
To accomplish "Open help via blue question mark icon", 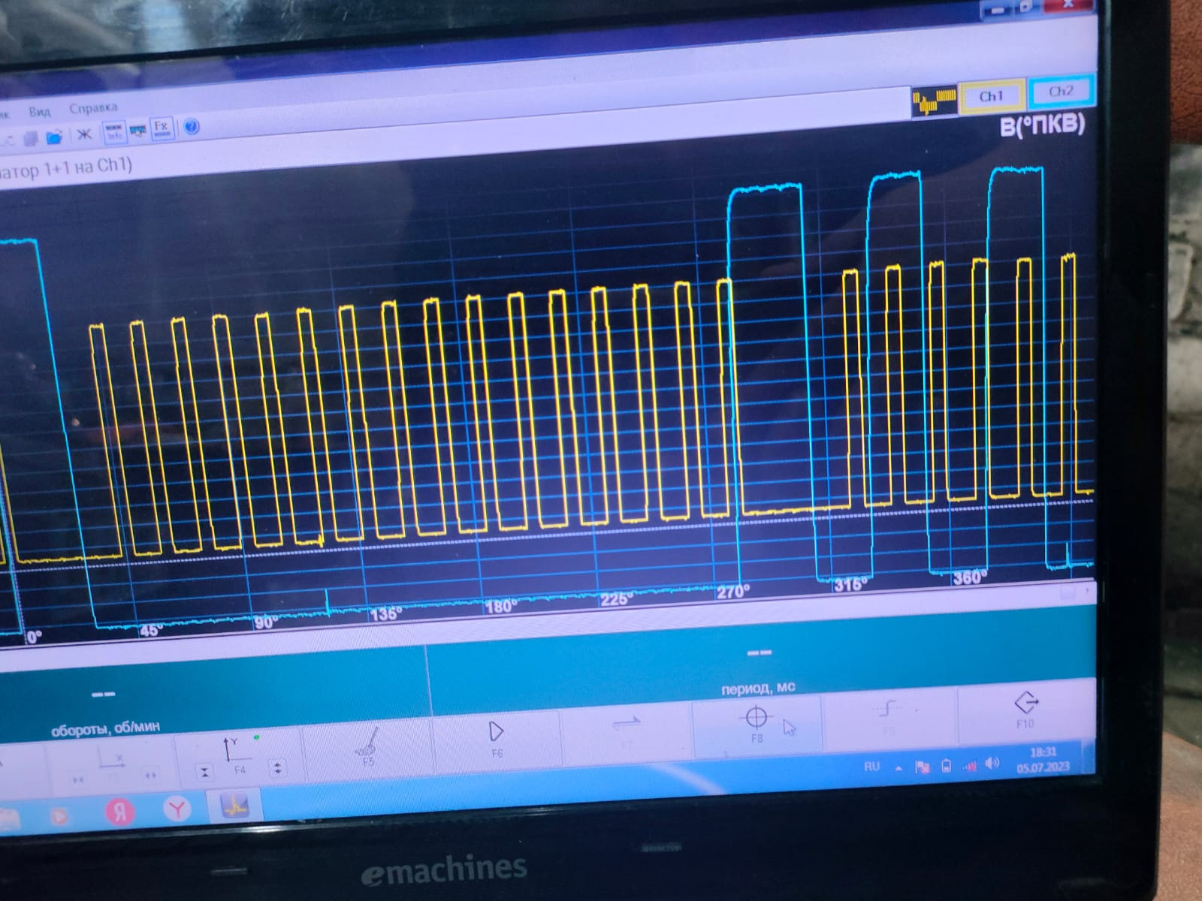I will 192,126.
